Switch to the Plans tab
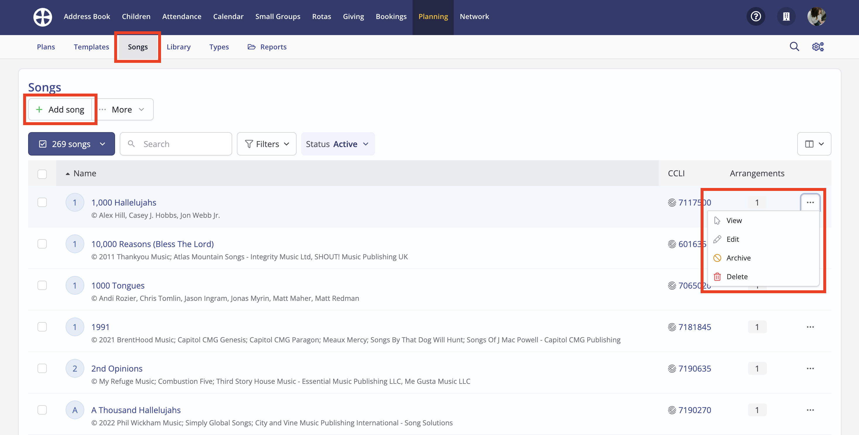Image resolution: width=859 pixels, height=435 pixels. pos(46,47)
